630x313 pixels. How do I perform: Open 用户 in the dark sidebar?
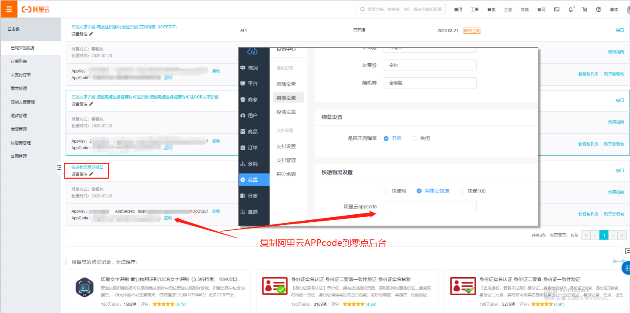point(254,116)
